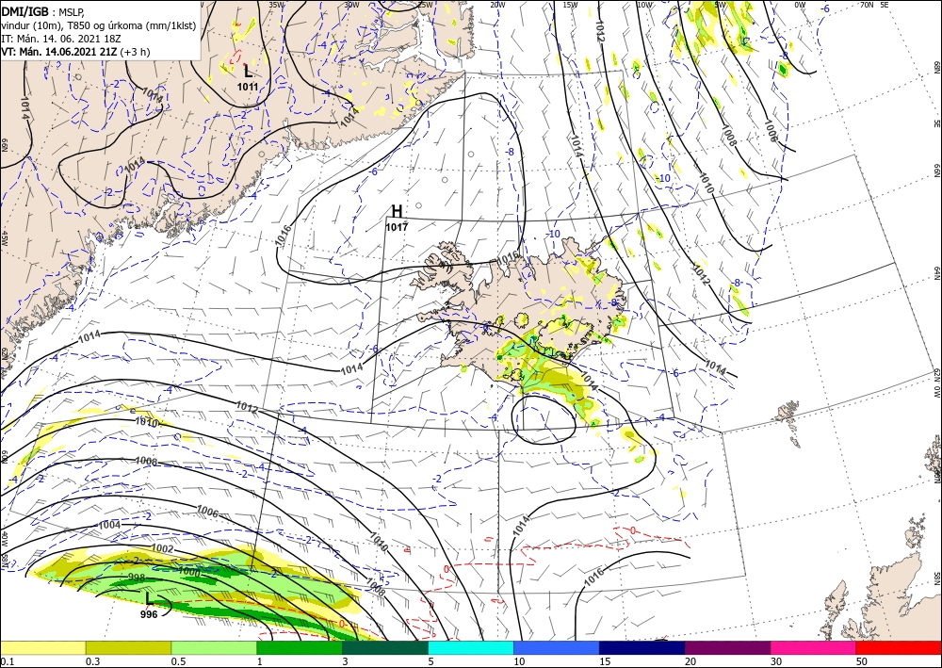The height and width of the screenshot is (668, 942).
Task: Click the 1000 isobar label
Action: (x=189, y=573)
